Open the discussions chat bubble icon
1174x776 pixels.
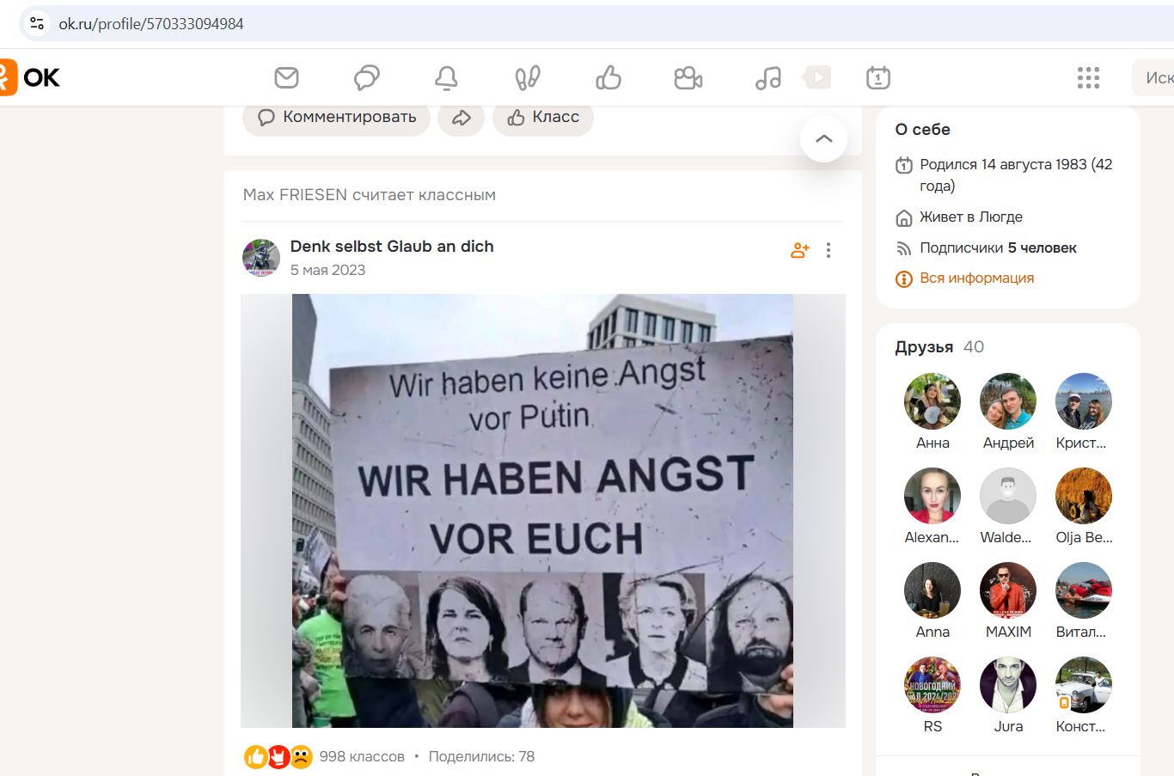[x=367, y=78]
